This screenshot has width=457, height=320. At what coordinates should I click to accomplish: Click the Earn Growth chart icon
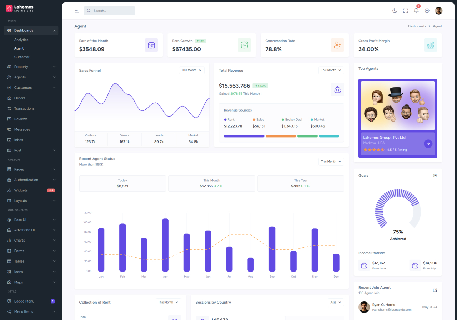(245, 45)
